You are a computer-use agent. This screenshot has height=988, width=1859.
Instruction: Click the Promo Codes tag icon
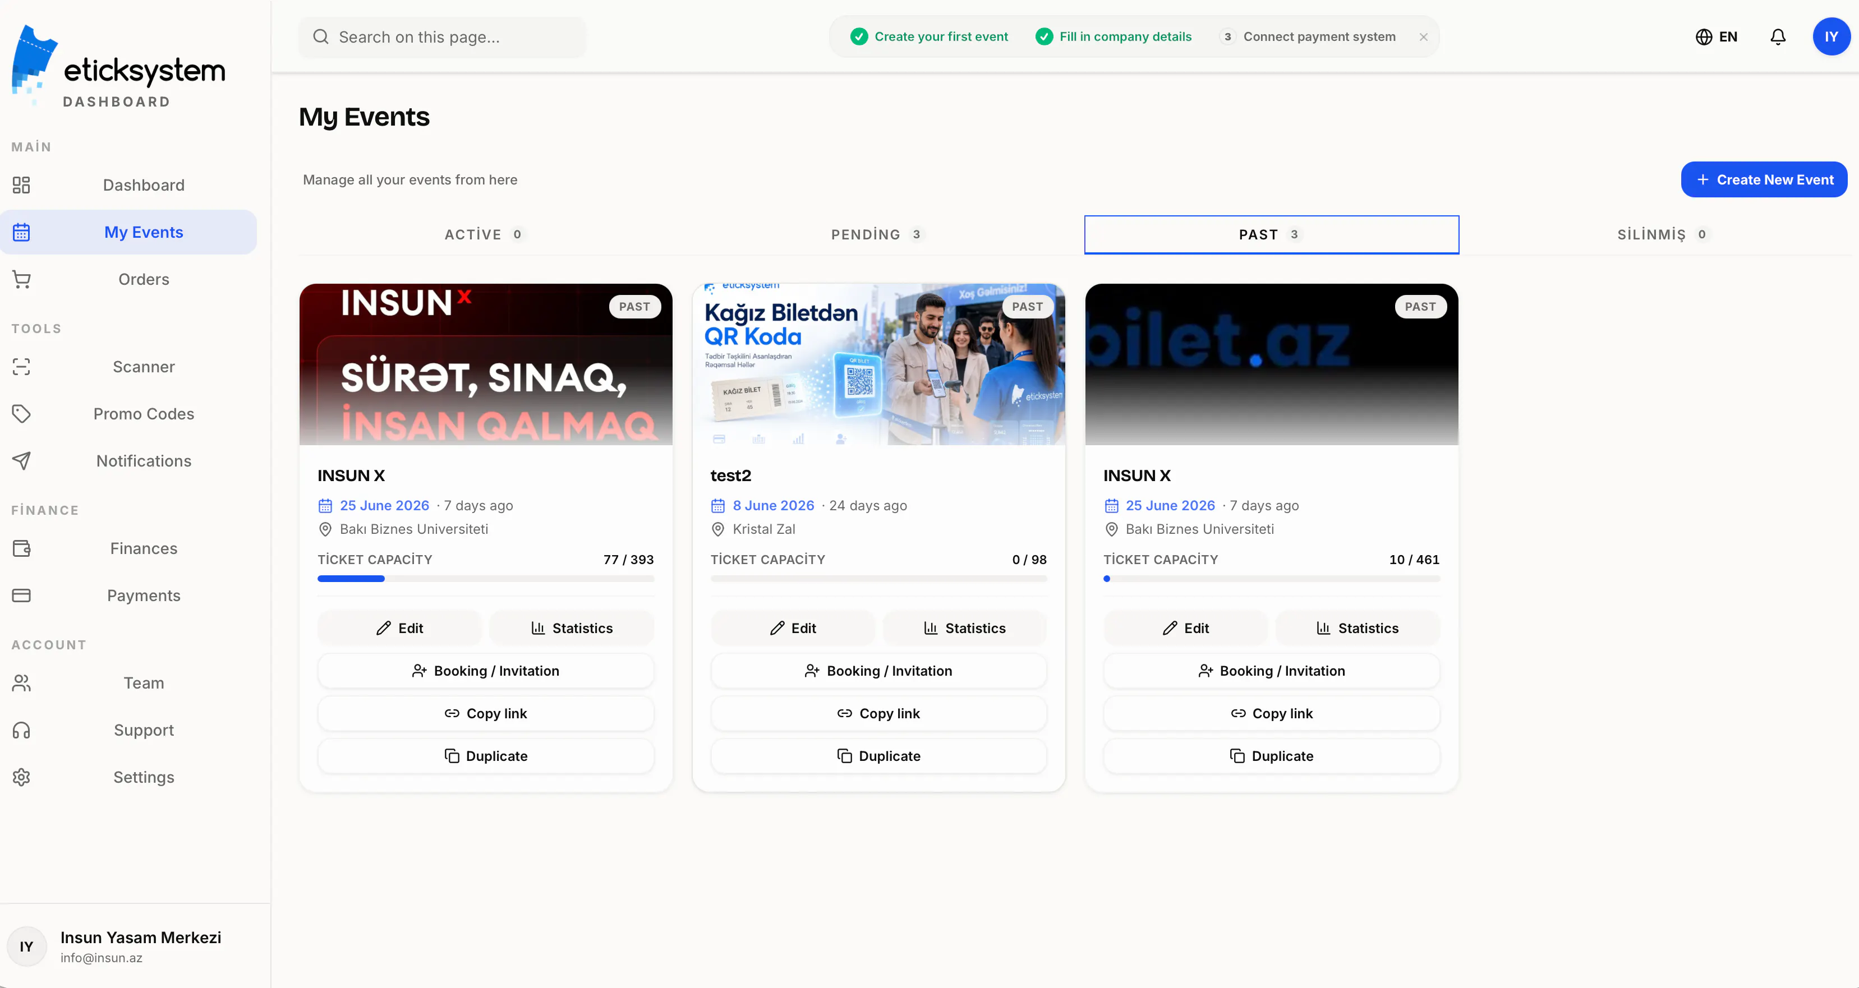click(x=22, y=414)
